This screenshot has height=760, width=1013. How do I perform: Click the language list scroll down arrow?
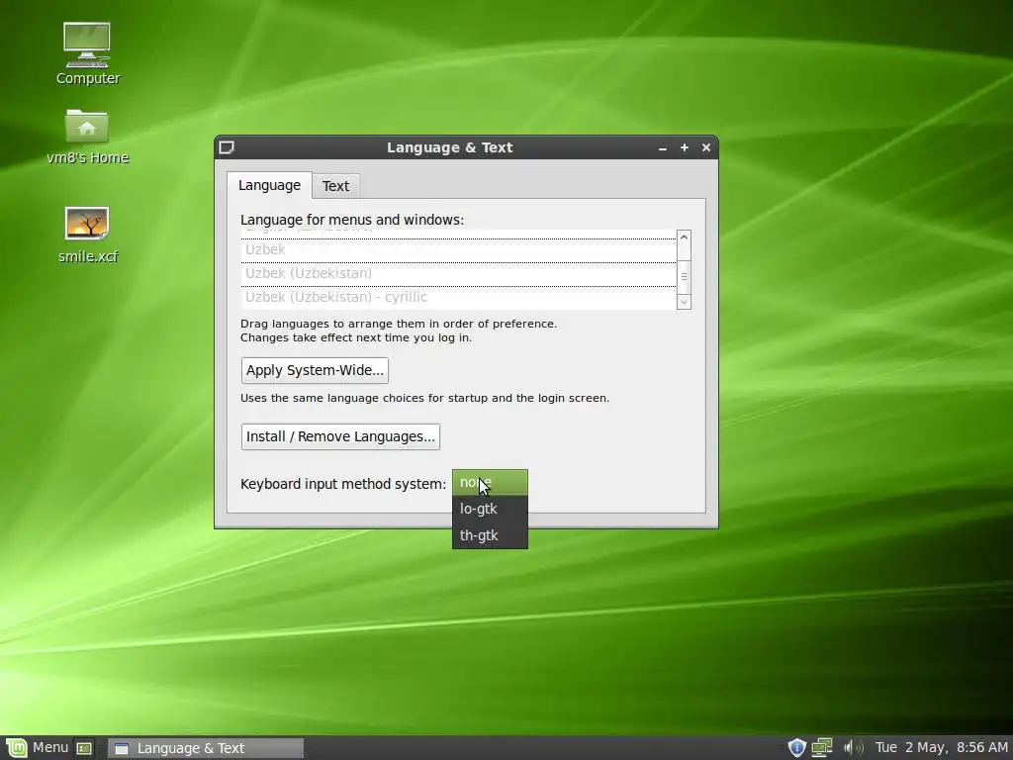(684, 302)
